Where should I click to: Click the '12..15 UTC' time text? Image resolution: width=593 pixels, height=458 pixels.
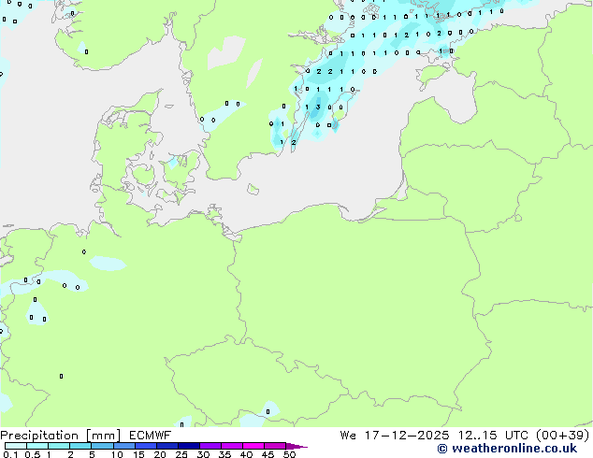point(493,436)
